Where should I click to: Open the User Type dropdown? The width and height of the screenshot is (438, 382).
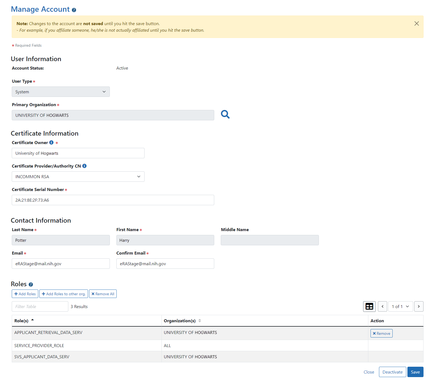click(61, 92)
